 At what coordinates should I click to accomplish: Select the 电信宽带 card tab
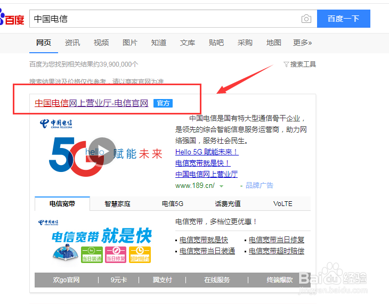62,203
